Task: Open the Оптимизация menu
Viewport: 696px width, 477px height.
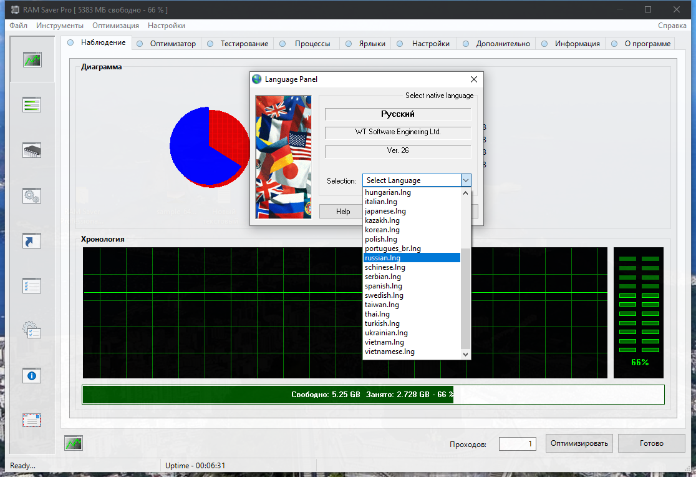Action: pos(115,26)
